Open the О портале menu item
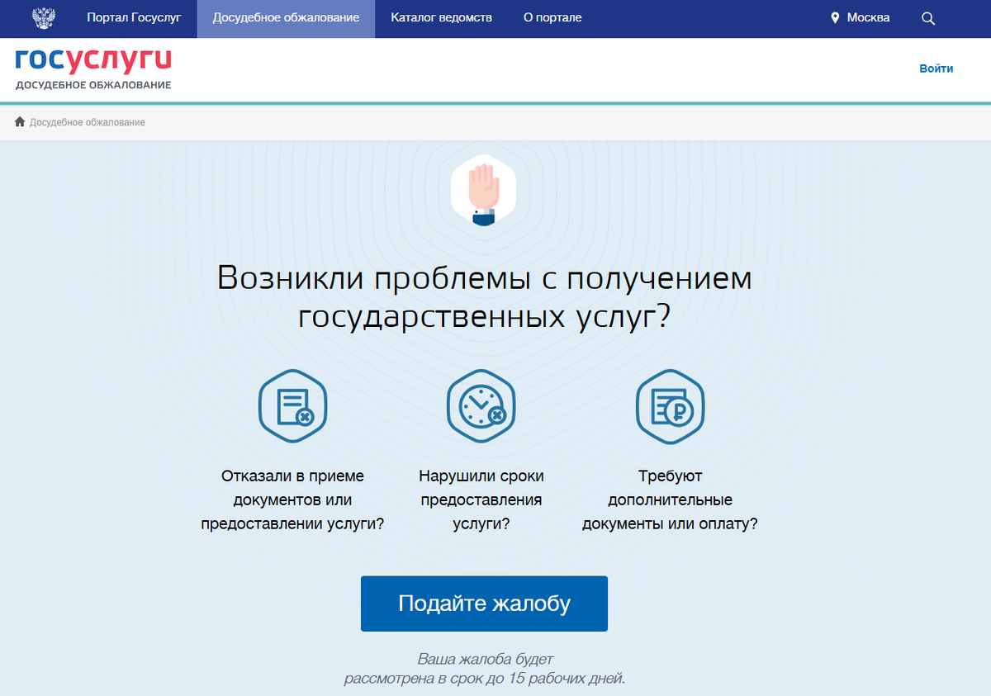This screenshot has width=991, height=696. click(552, 18)
